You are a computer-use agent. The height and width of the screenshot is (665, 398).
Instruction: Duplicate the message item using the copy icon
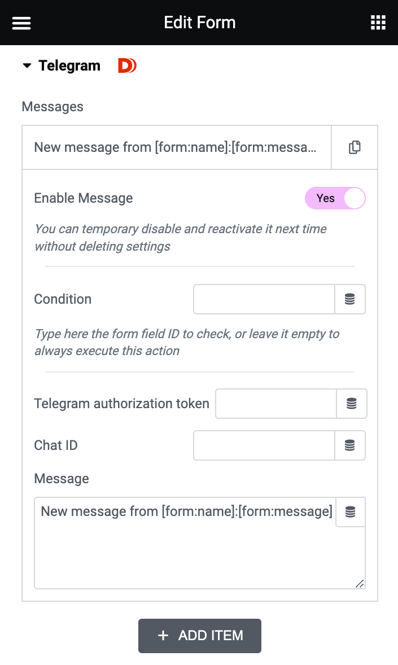click(x=354, y=147)
